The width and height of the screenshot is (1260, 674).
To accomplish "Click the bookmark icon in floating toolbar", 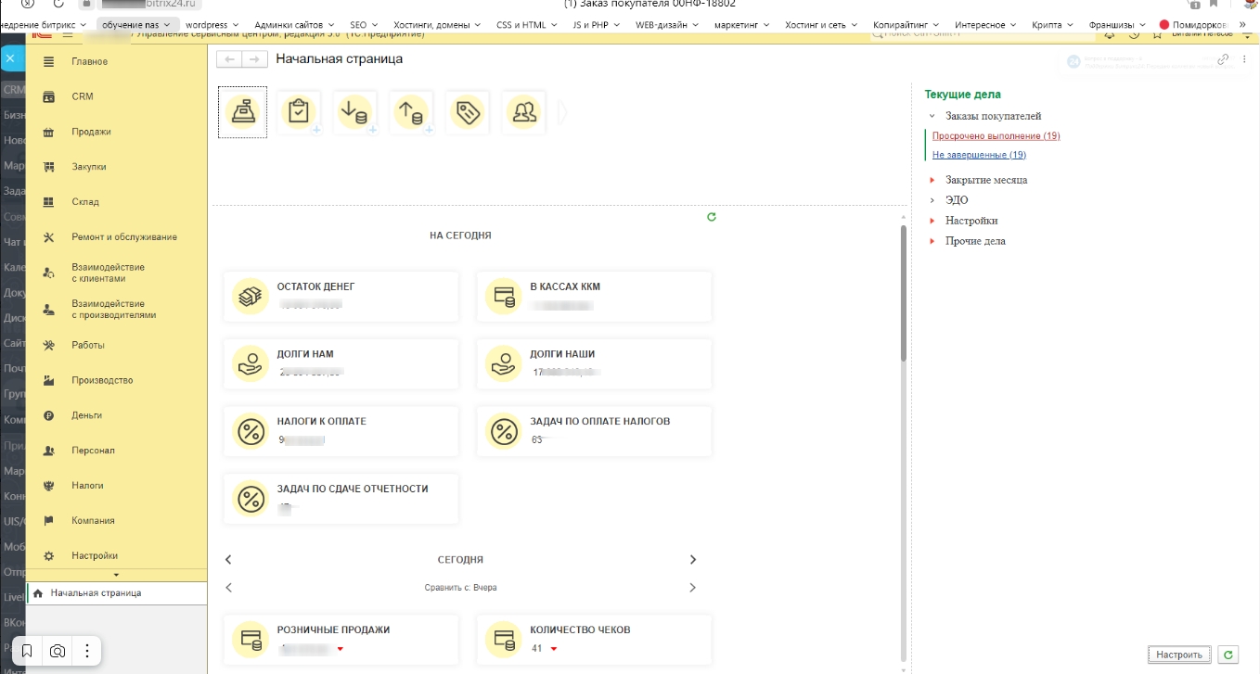I will [28, 651].
